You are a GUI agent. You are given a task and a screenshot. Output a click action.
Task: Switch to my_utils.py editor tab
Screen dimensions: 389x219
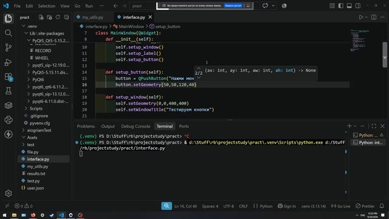92,18
